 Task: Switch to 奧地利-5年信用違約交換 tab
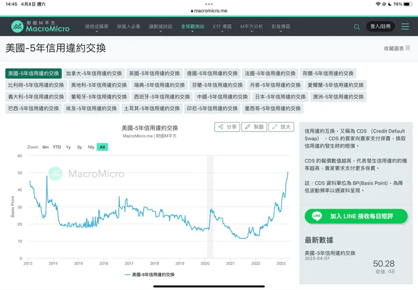[99, 85]
